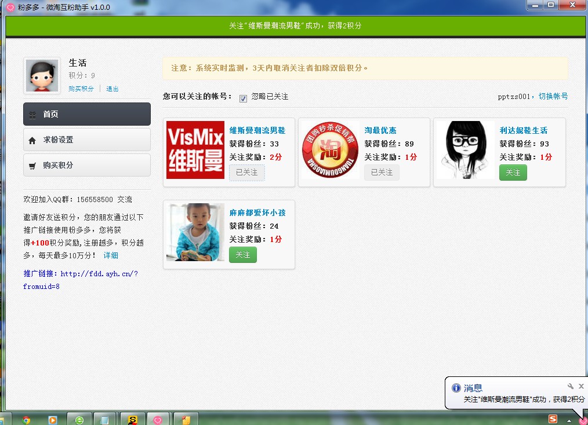Click the Sogou input icon in system tray
The height and width of the screenshot is (425, 588).
click(553, 419)
